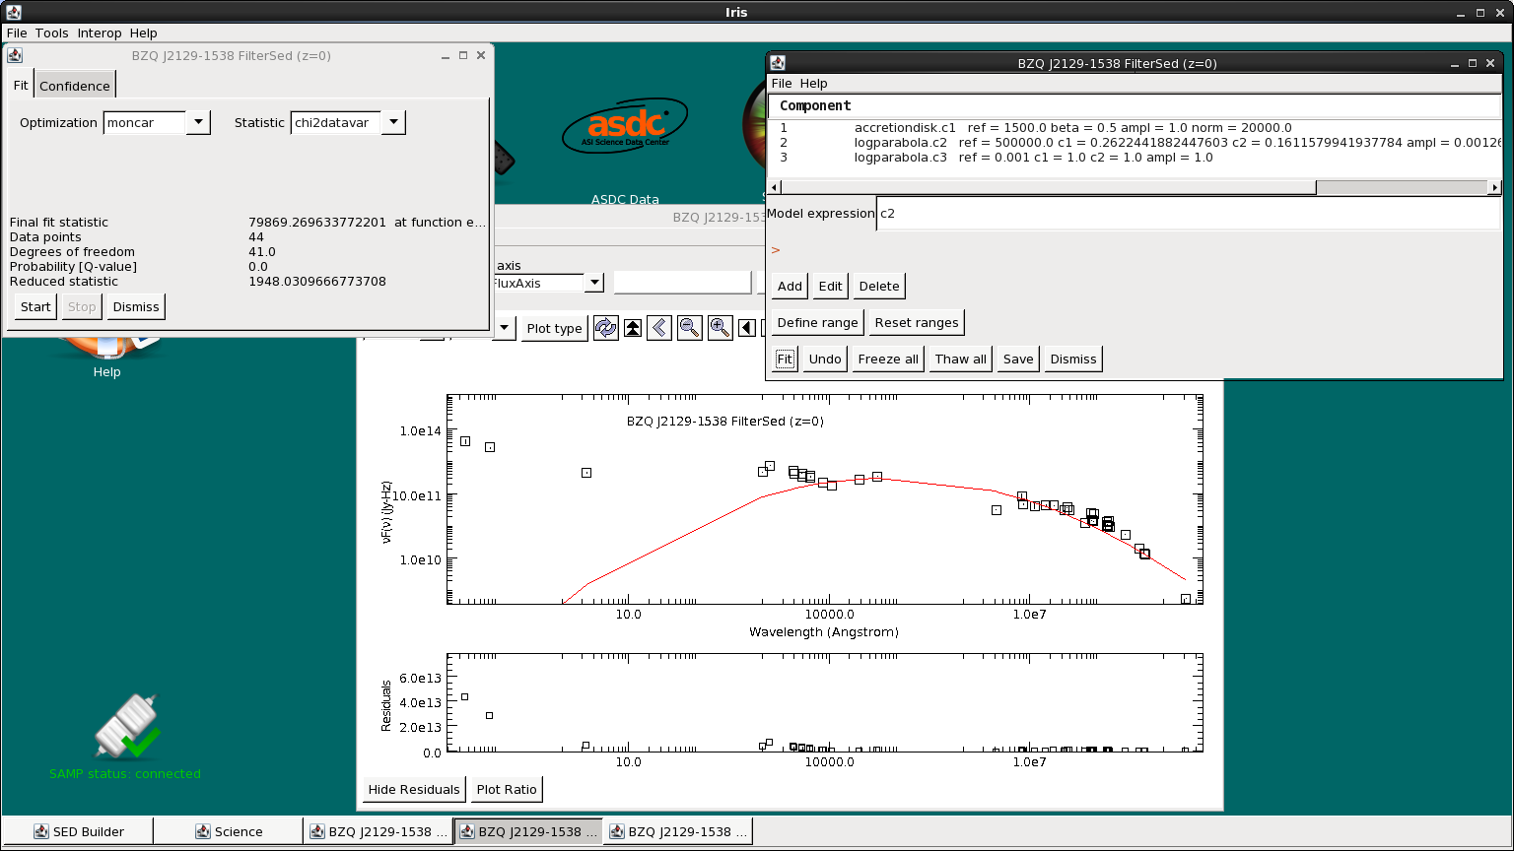Click the SAMP status connected icon
Screen dimensions: 1514x851
(x=125, y=727)
